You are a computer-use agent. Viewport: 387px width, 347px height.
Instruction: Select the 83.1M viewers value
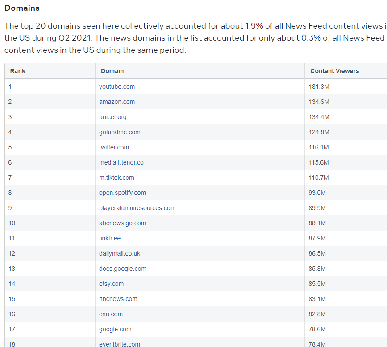tap(317, 299)
